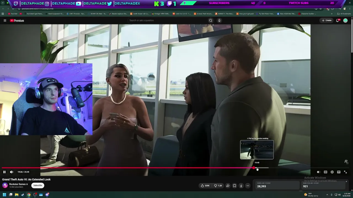Open the taskbar clock and date
Viewport: 353px width, 198px height.
(x=346, y=195)
